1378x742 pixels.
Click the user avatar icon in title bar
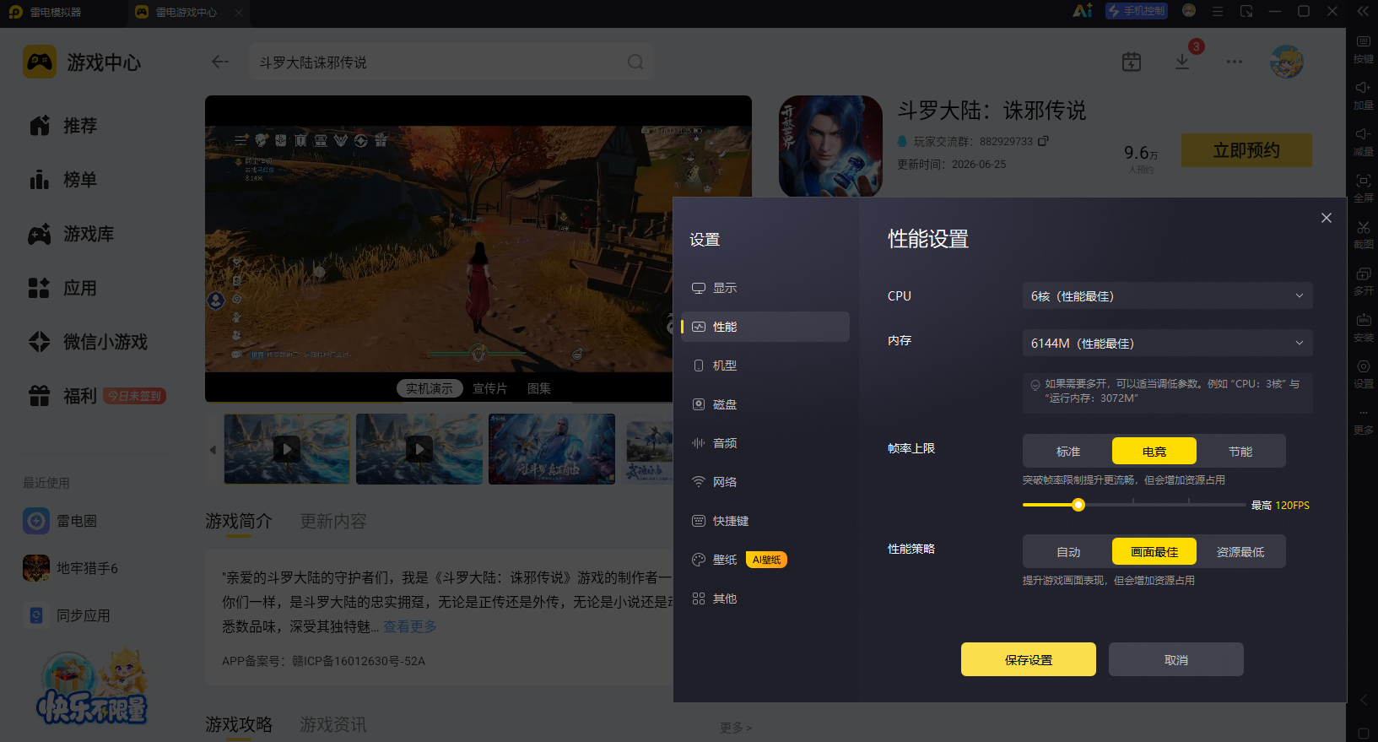tap(1189, 11)
